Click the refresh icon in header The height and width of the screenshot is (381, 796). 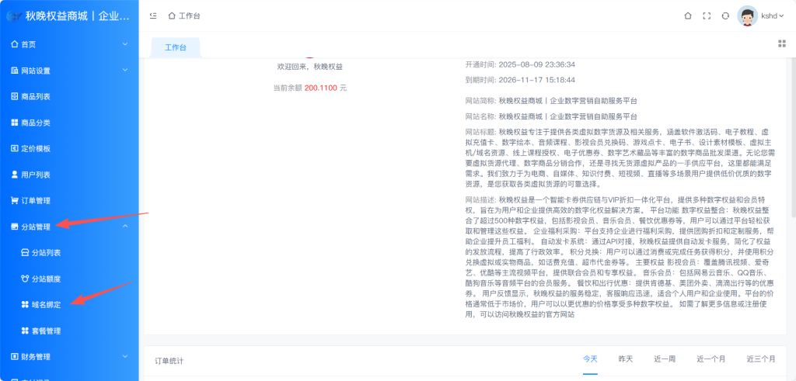click(x=725, y=16)
